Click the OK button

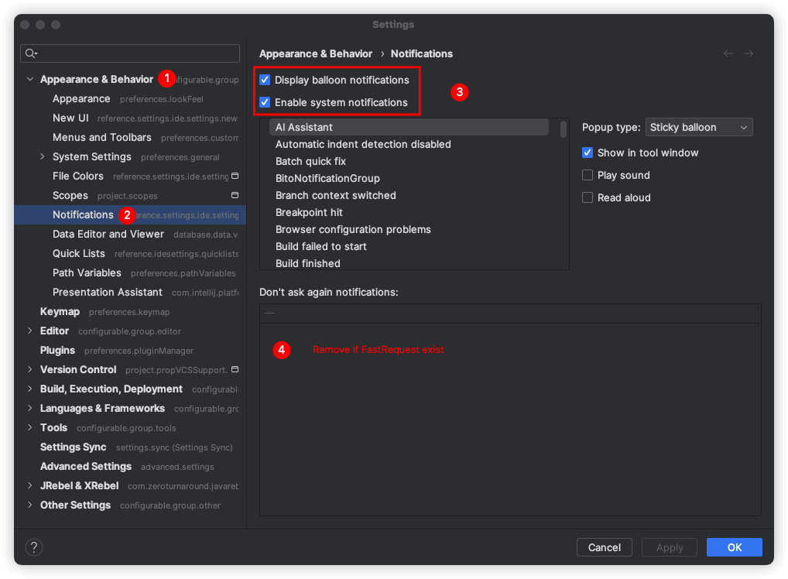click(734, 547)
